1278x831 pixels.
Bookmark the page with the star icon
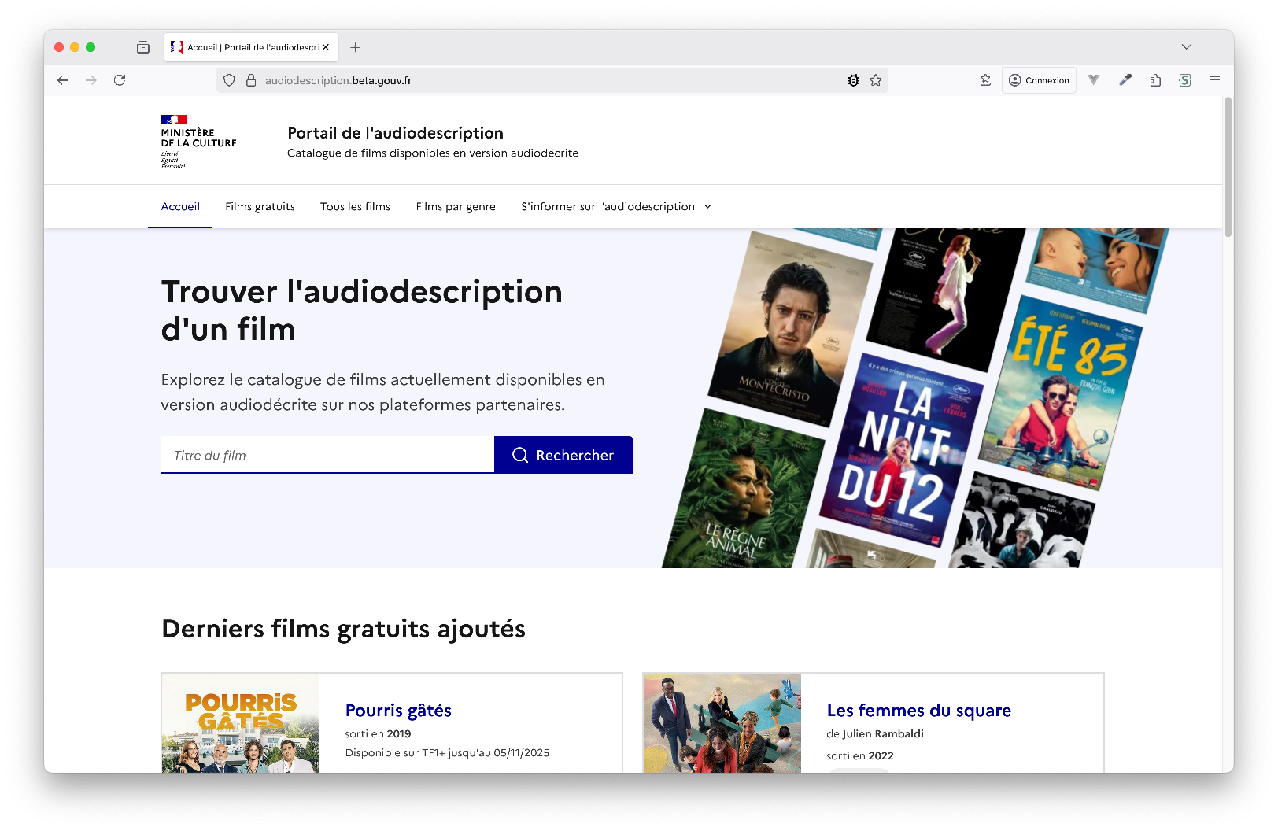click(876, 80)
